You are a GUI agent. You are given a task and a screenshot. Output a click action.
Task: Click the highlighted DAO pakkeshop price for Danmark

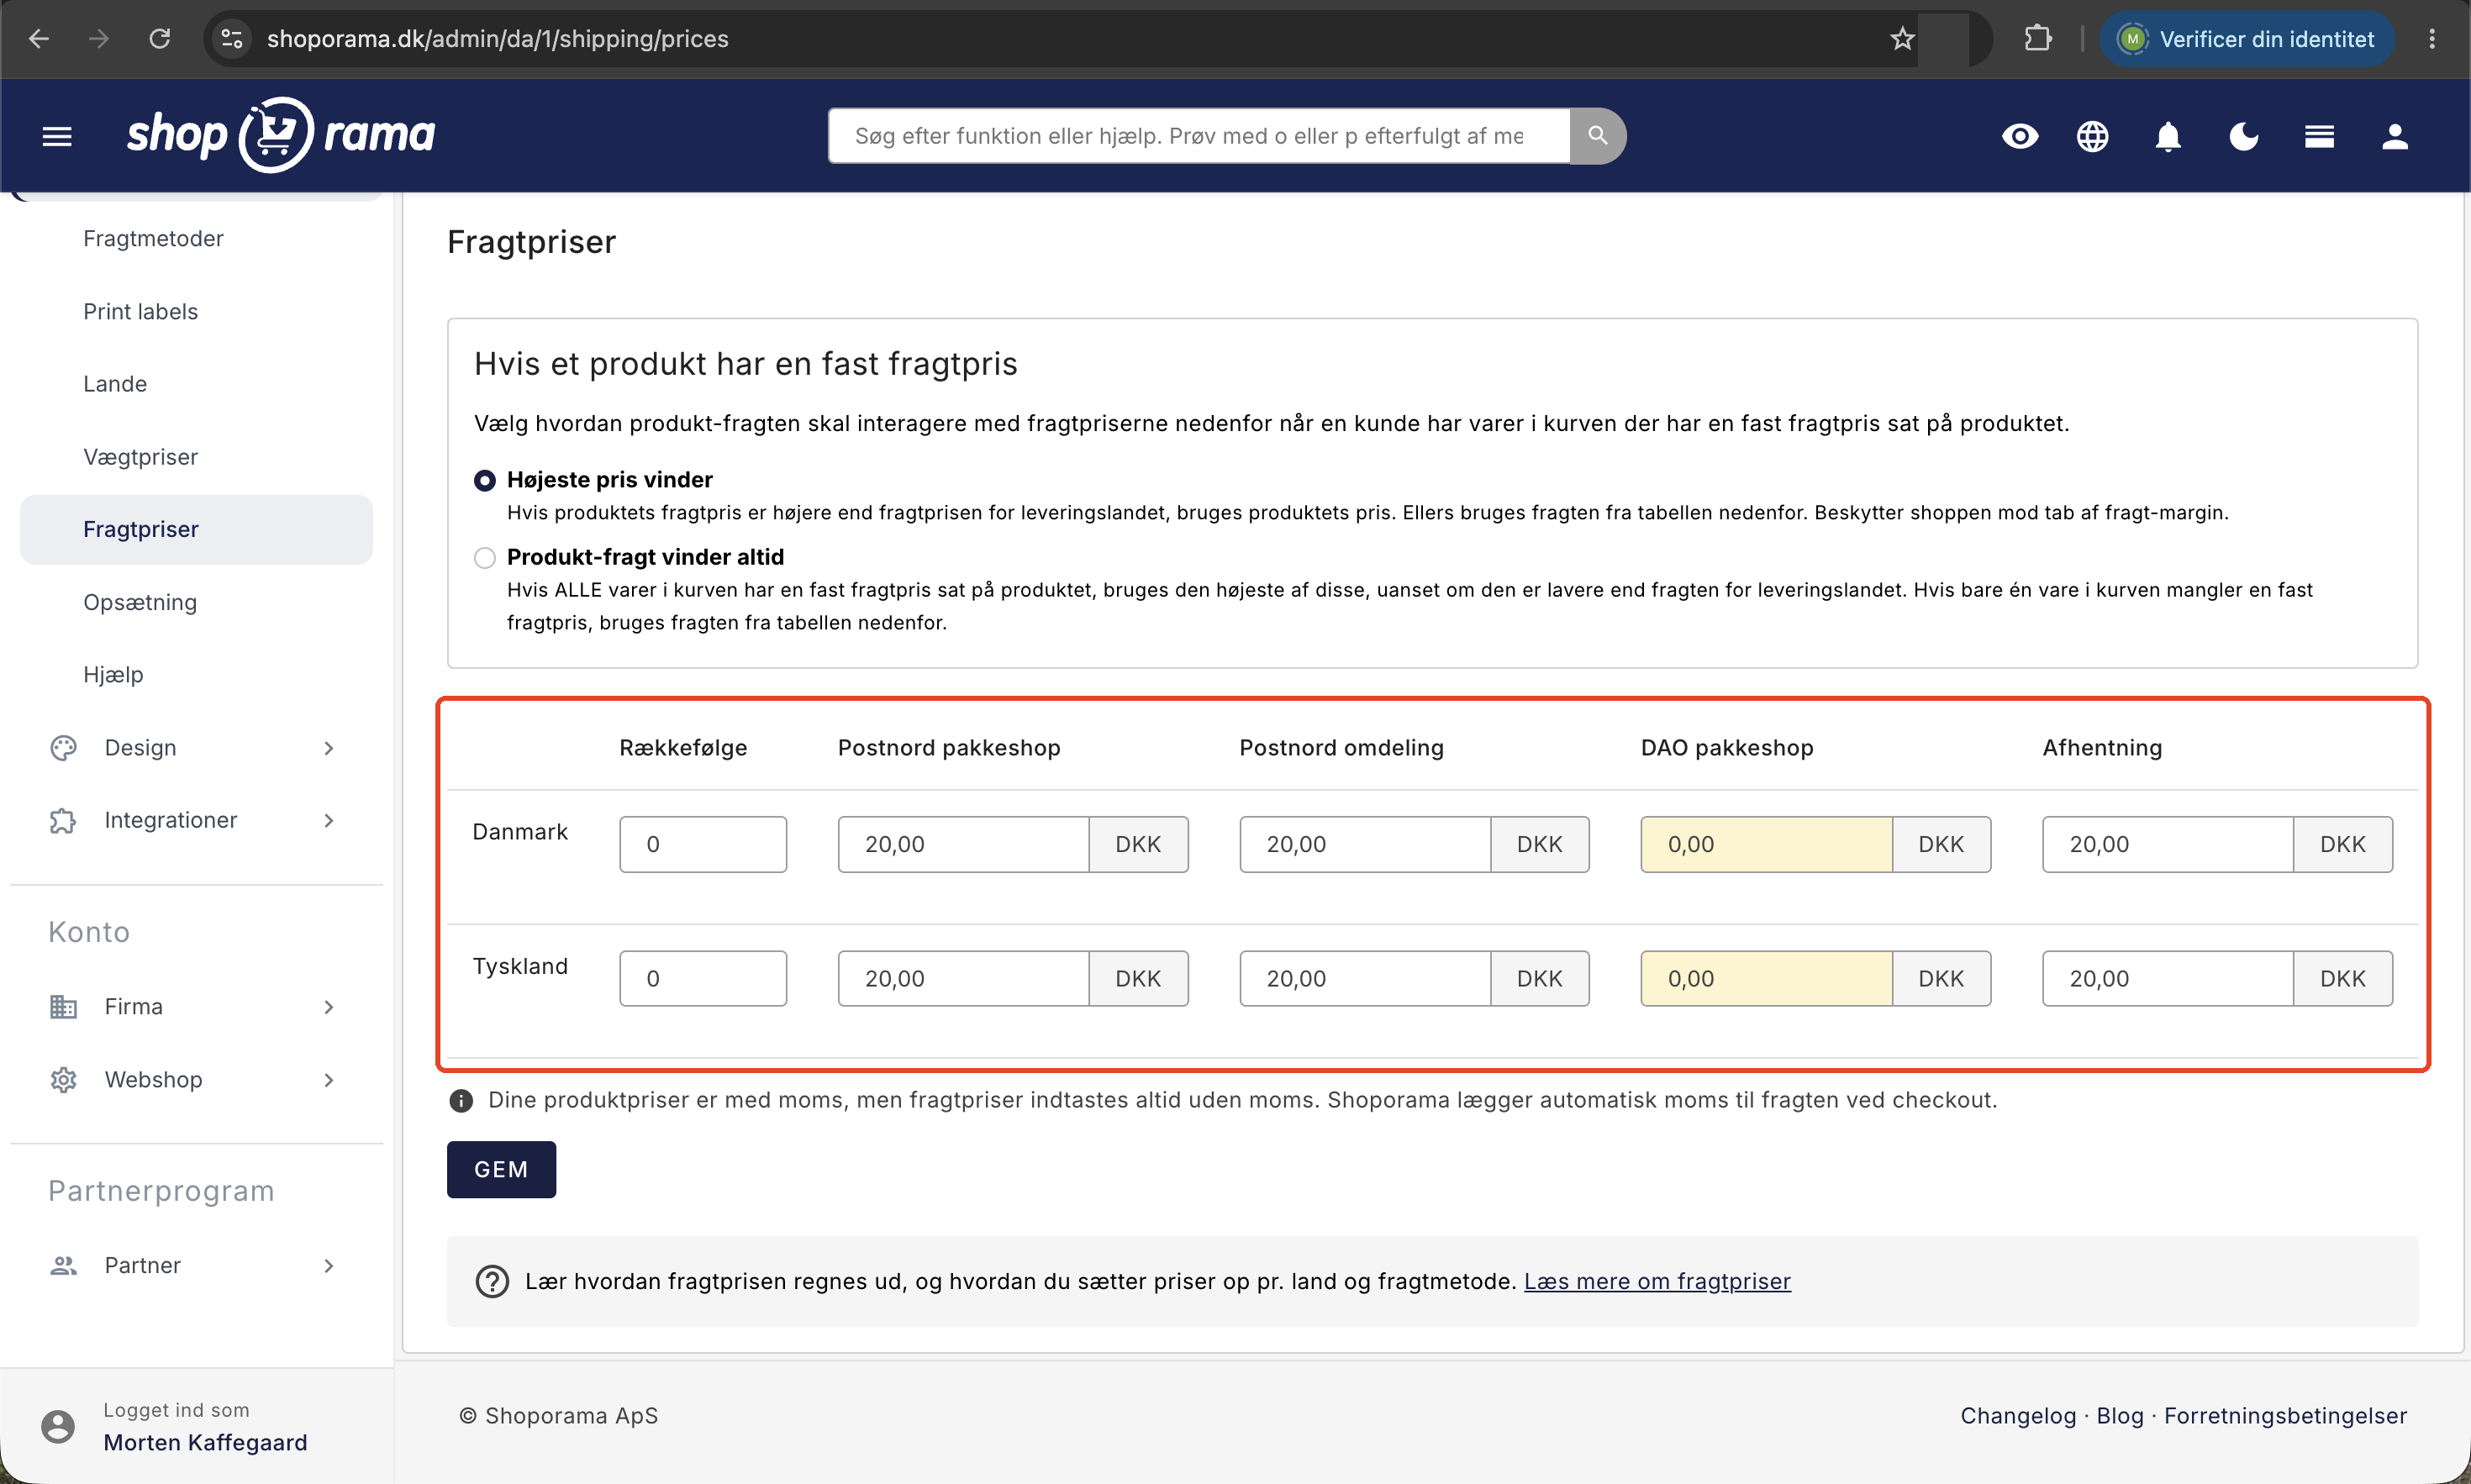[1766, 844]
